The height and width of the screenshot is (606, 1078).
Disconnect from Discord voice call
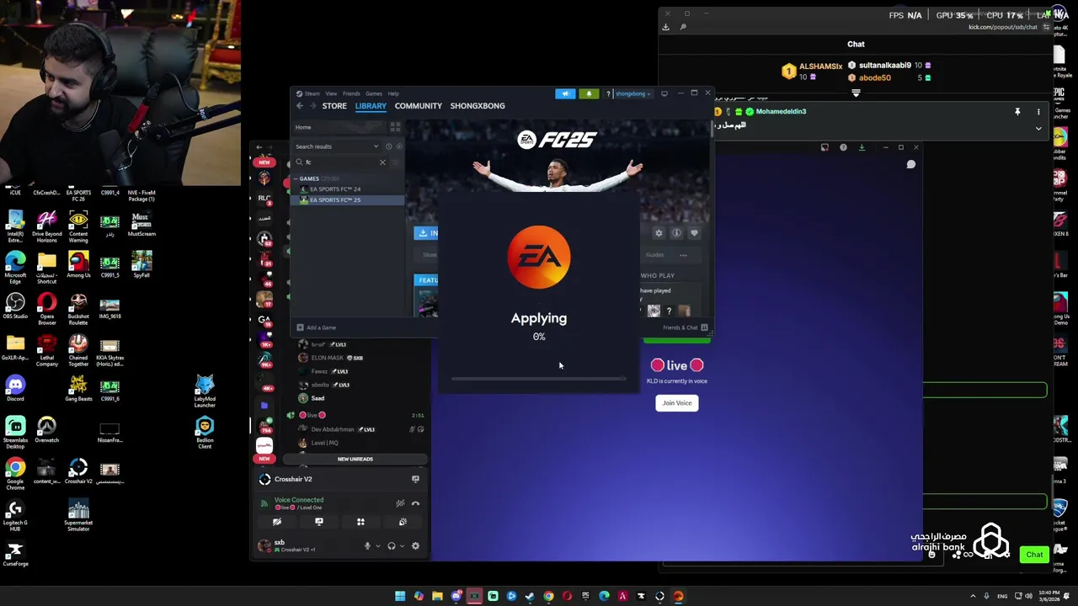(x=415, y=503)
